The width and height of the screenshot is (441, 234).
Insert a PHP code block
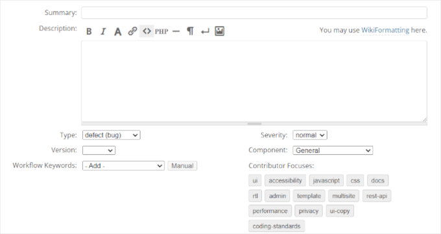[161, 31]
